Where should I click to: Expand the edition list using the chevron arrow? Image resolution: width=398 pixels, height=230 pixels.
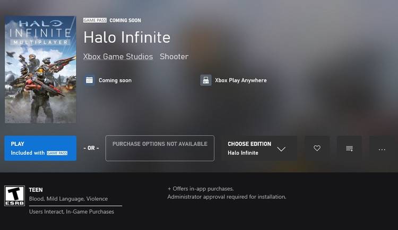tap(281, 149)
